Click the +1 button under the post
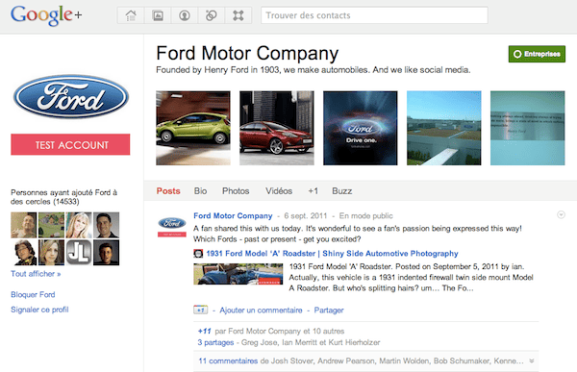Screen dimensions: 577x372 pos(201,310)
